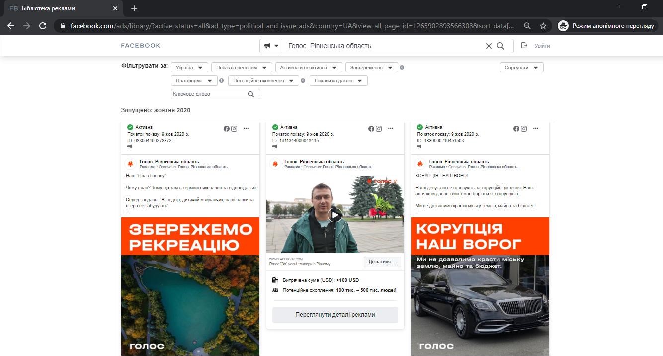Image resolution: width=663 pixels, height=356 pixels.
Task: Open Показ за регіоном filter
Action: pyautogui.click(x=242, y=67)
